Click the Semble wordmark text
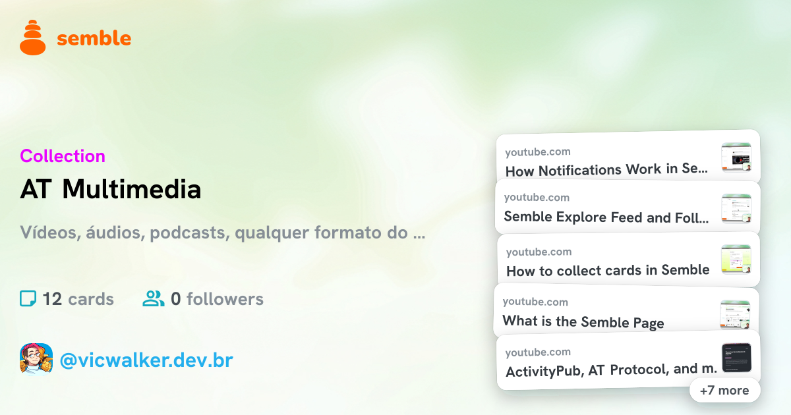This screenshot has height=415, width=791. tap(94, 38)
